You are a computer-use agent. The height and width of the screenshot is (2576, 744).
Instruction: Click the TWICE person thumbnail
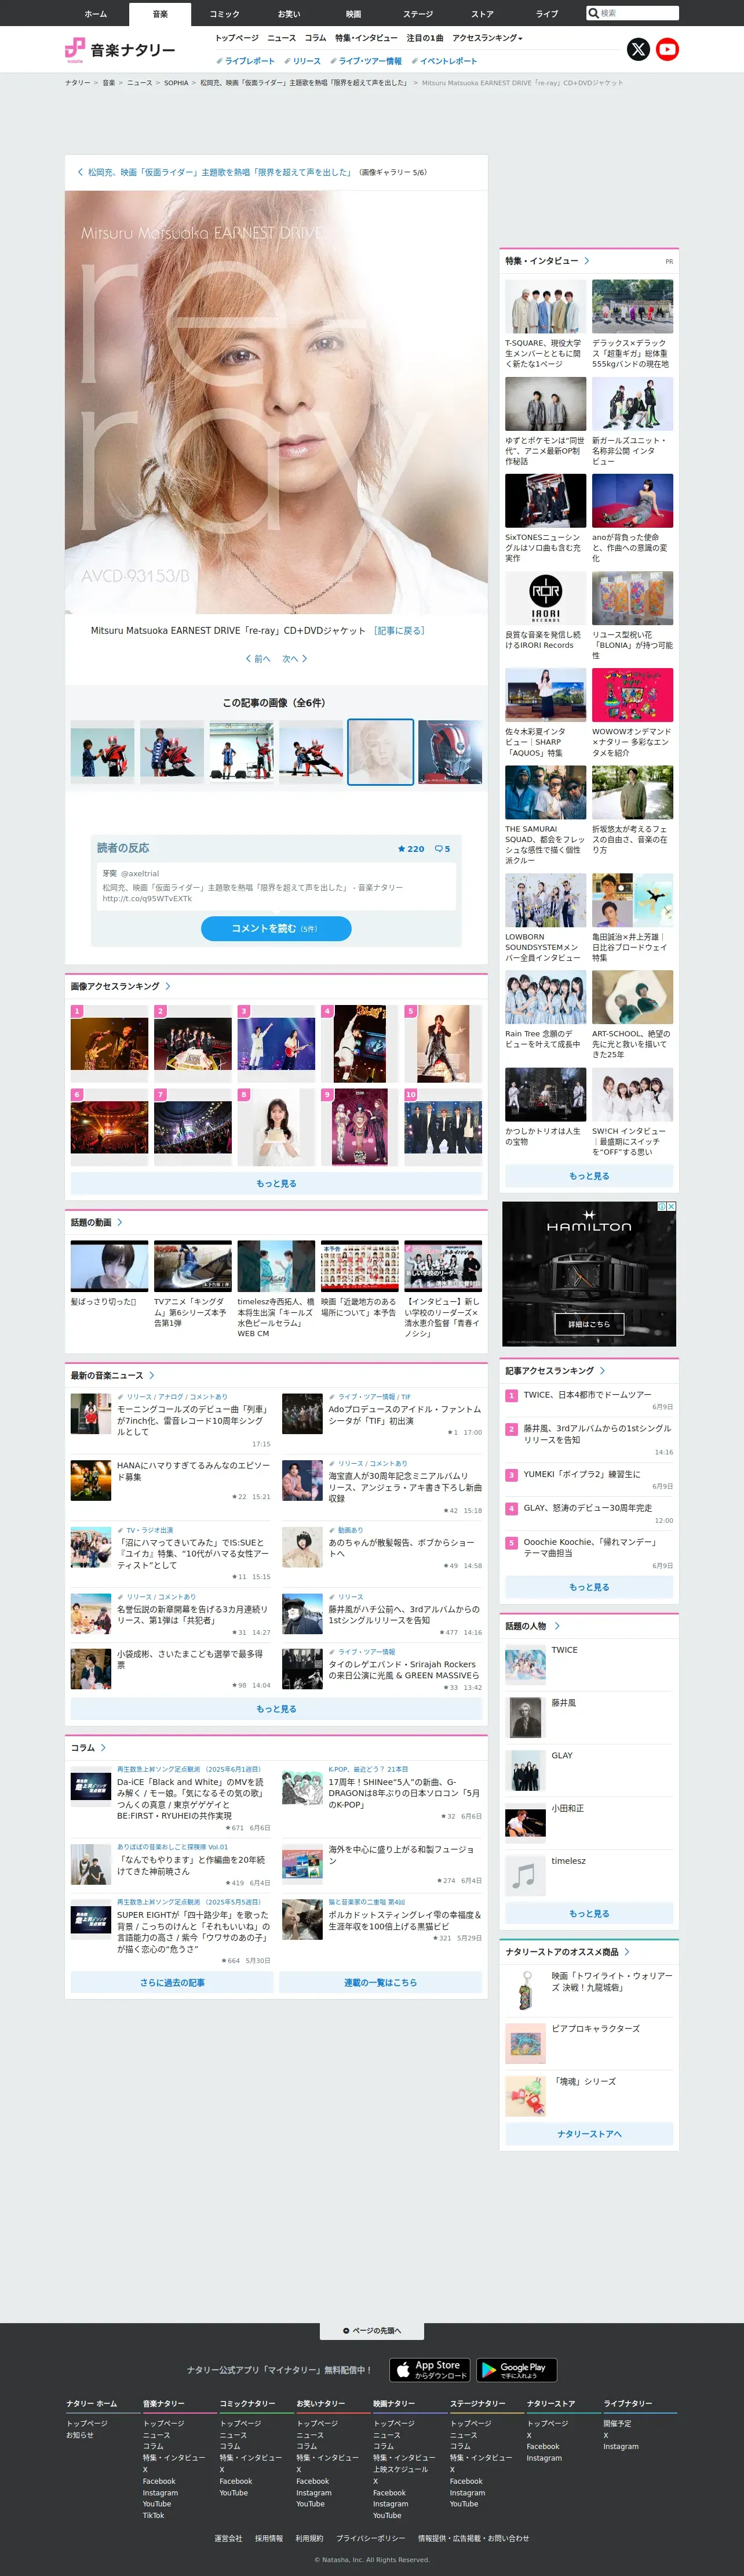click(x=526, y=1665)
